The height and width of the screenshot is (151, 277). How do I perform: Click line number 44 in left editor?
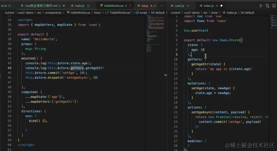[x=9, y=68]
